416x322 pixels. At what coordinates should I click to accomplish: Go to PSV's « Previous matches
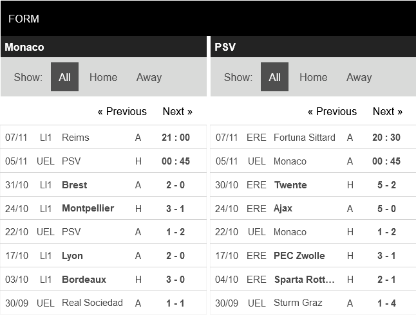(x=332, y=111)
